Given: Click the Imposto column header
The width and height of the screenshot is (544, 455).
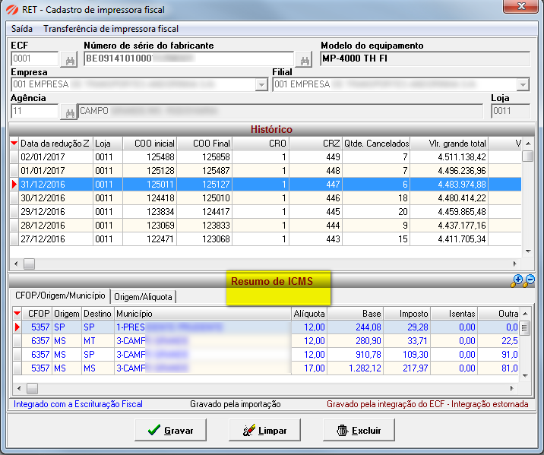Looking at the screenshot, I should (x=407, y=314).
